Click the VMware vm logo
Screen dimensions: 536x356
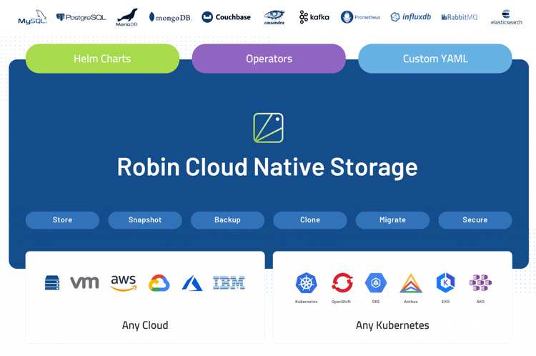pos(84,282)
